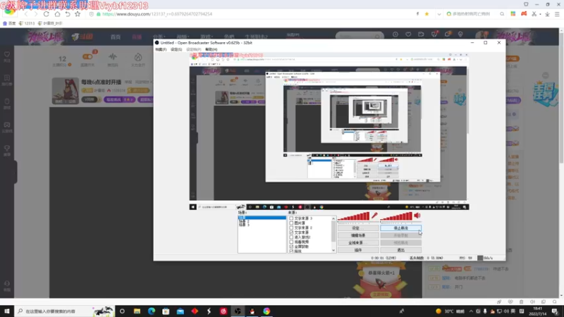Open OBS 设定档(P) menu
The height and width of the screenshot is (317, 564).
click(x=193, y=49)
